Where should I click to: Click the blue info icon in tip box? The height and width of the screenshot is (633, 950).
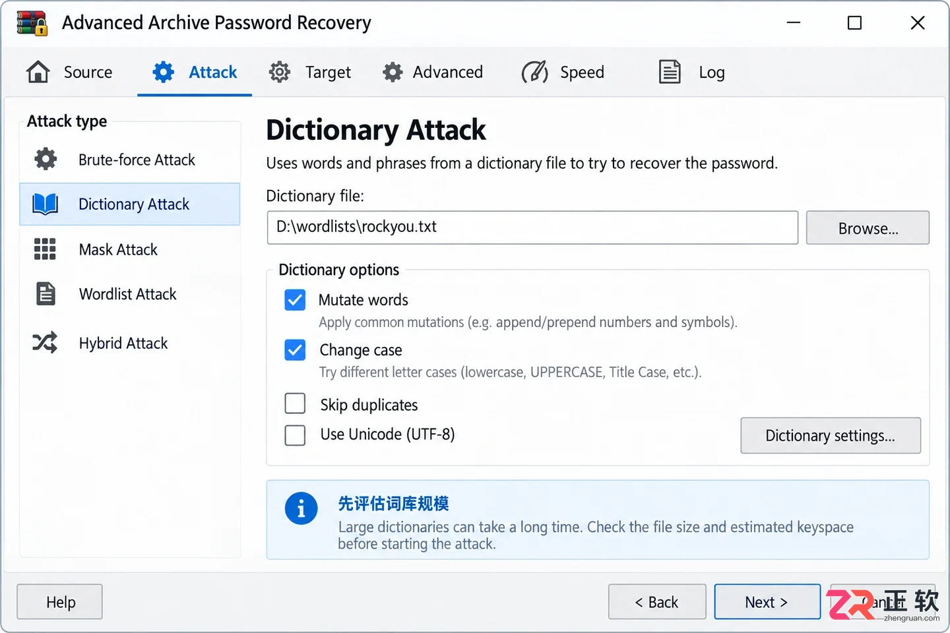click(x=301, y=509)
